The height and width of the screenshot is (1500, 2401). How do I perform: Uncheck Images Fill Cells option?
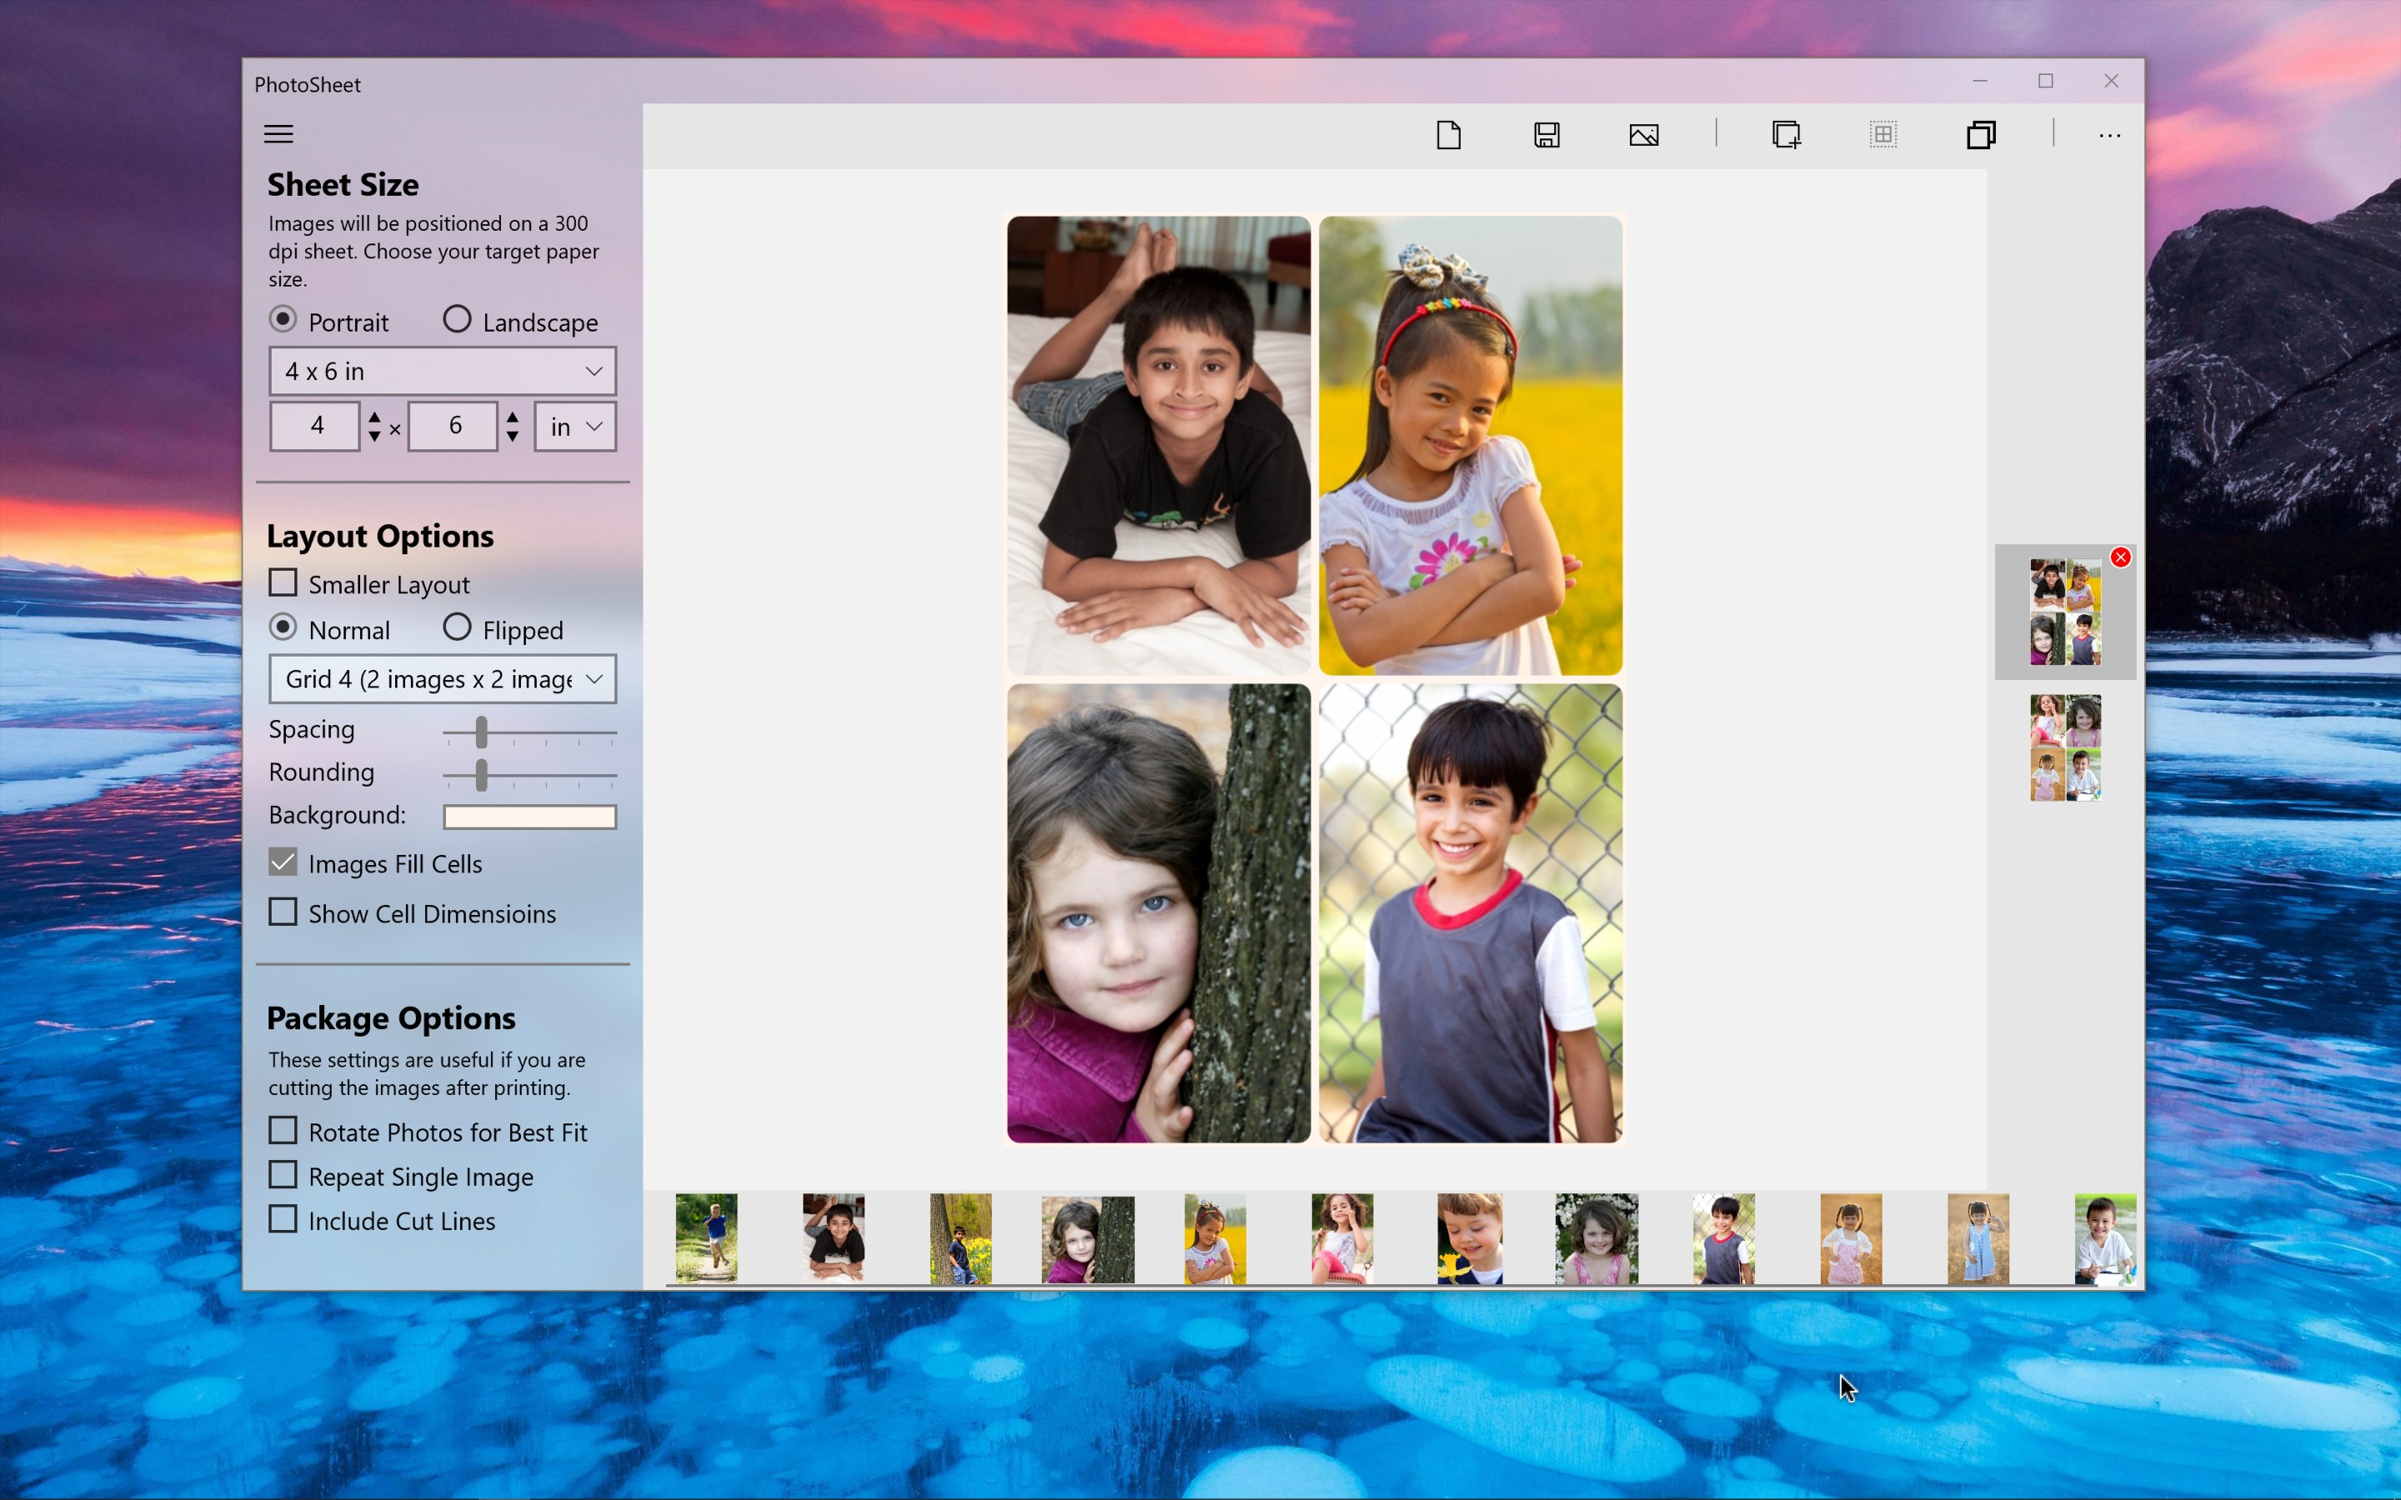click(x=283, y=862)
